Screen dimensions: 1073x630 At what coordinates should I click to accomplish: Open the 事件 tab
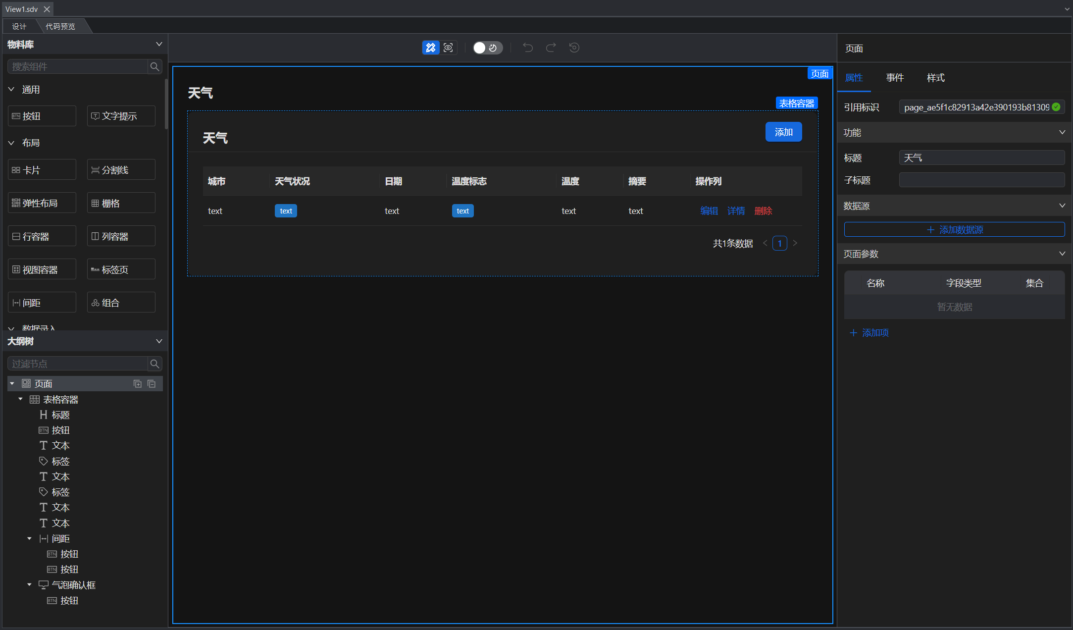(x=895, y=78)
